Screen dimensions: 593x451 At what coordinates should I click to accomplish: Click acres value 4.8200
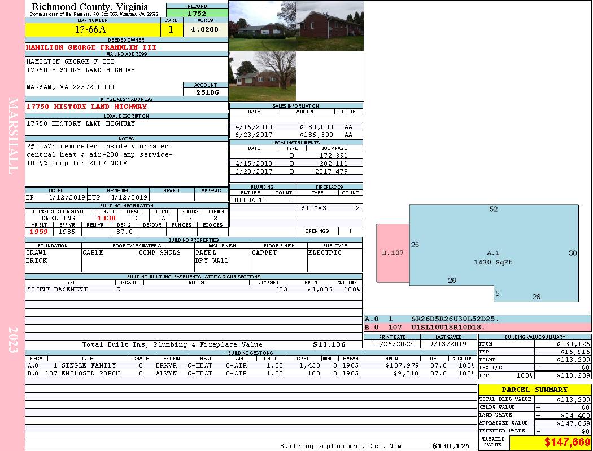(x=205, y=29)
